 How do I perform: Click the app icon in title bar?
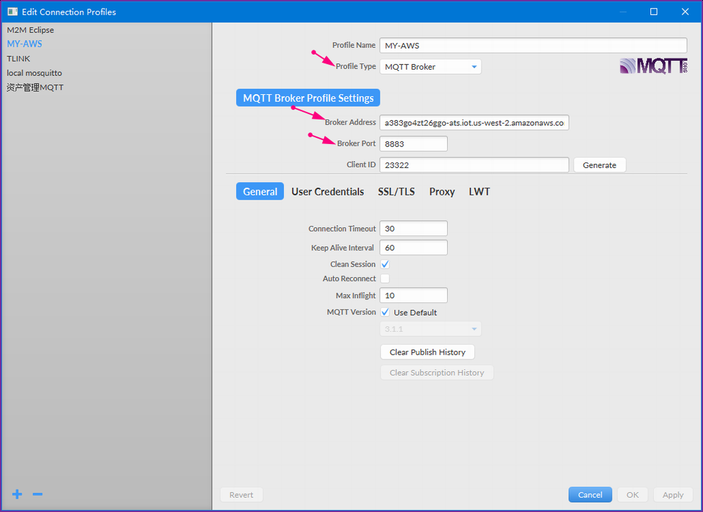[13, 12]
